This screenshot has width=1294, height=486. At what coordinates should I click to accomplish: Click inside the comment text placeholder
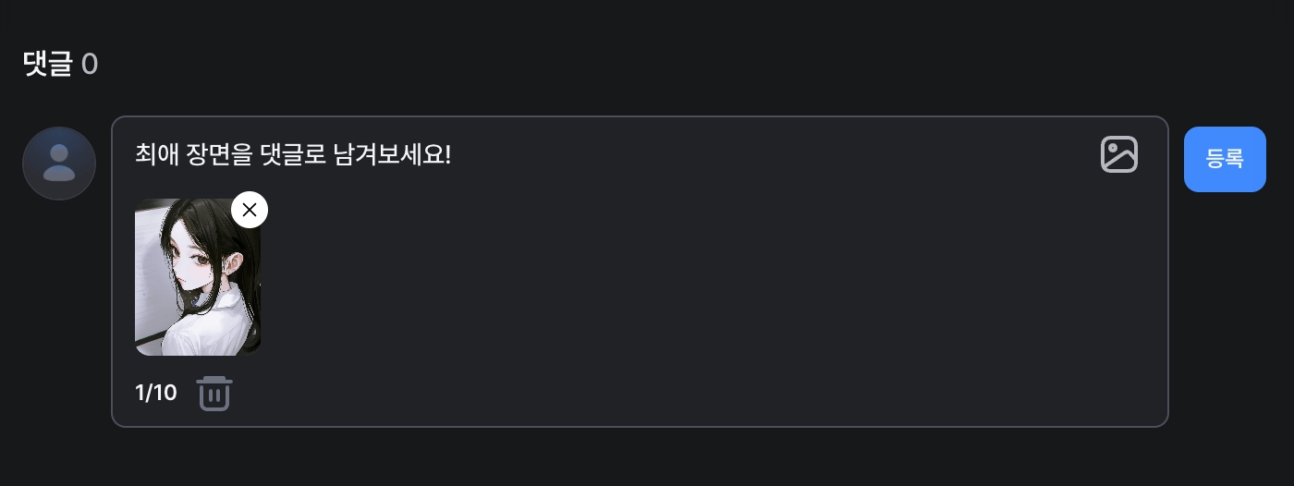tap(292, 154)
